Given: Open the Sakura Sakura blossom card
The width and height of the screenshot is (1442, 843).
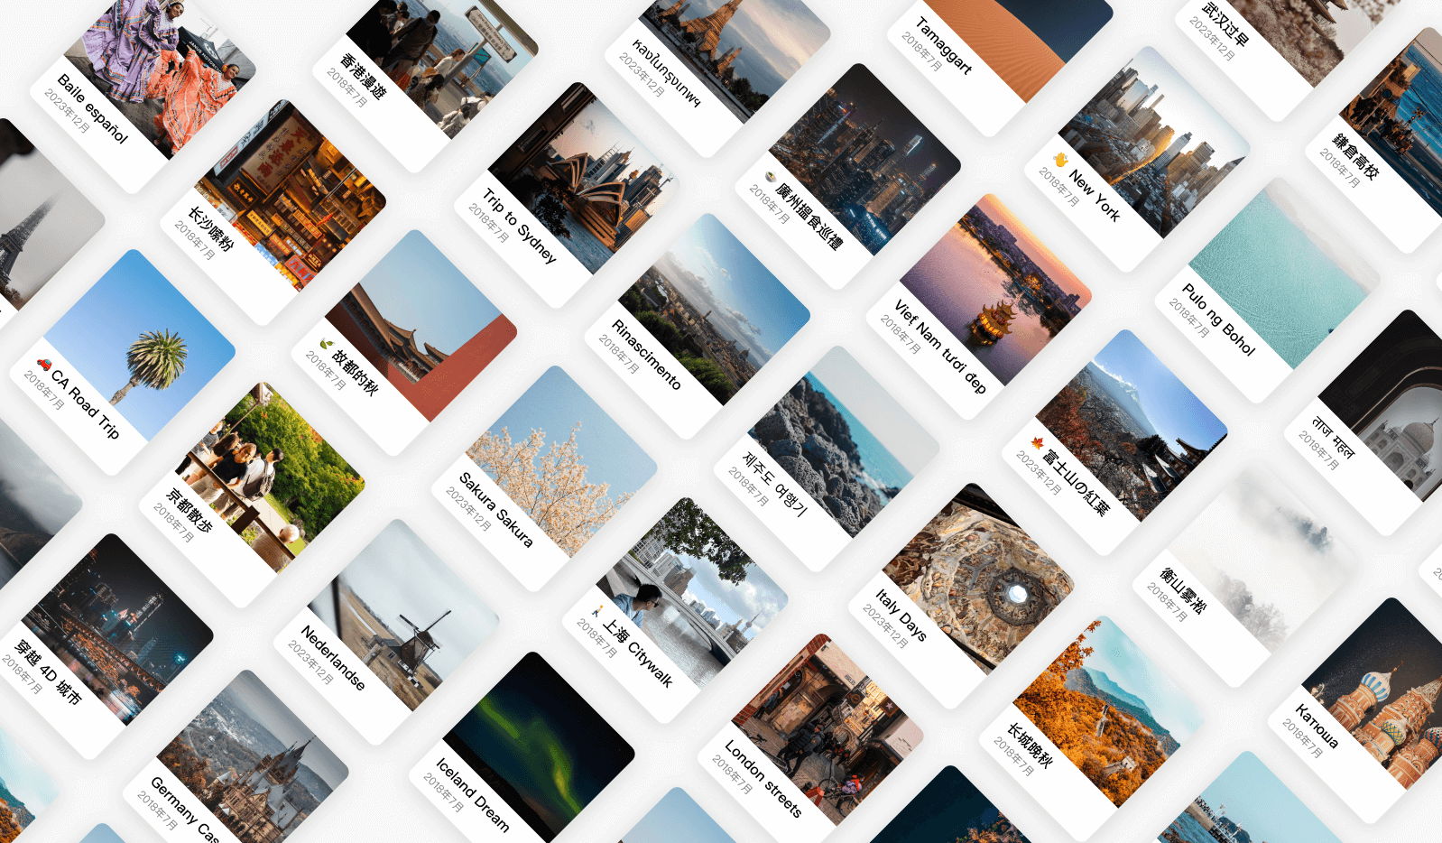Looking at the screenshot, I should point(543,478).
